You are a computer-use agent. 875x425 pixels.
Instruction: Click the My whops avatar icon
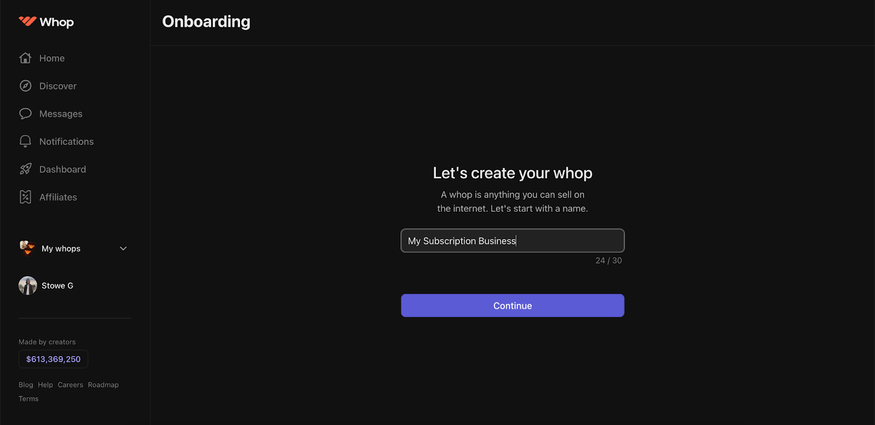(27, 248)
